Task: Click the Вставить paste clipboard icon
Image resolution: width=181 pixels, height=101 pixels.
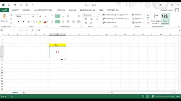Action: pos(5,16)
